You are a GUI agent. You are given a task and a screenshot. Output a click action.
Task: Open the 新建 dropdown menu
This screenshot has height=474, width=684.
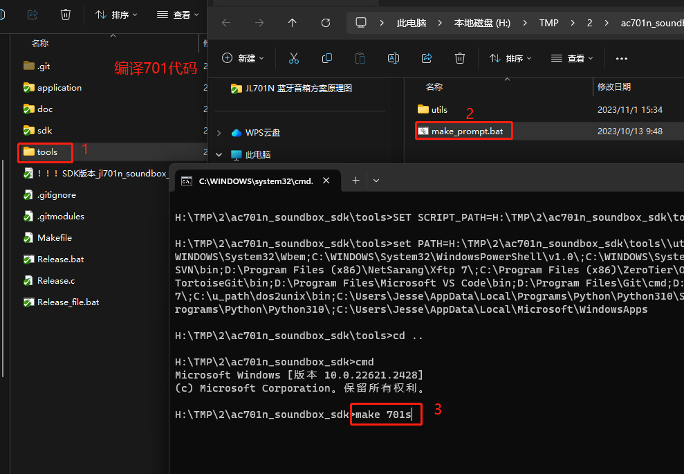[x=243, y=58]
